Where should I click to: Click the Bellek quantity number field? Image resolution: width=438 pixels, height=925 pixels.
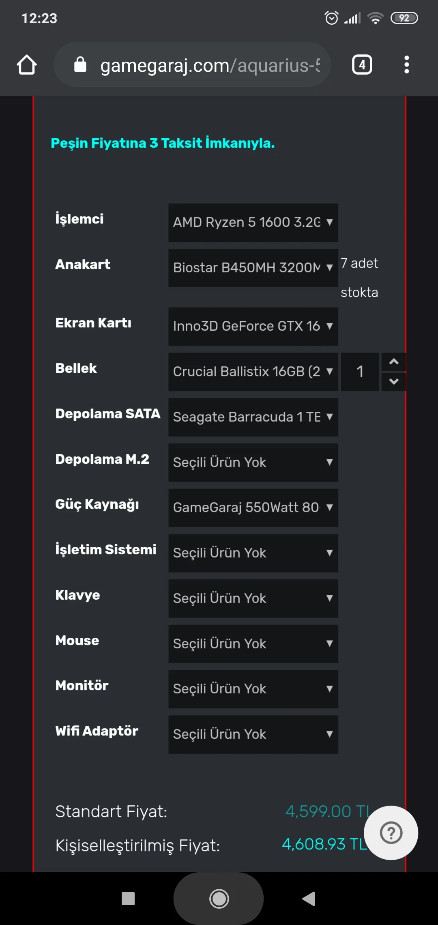(x=360, y=372)
